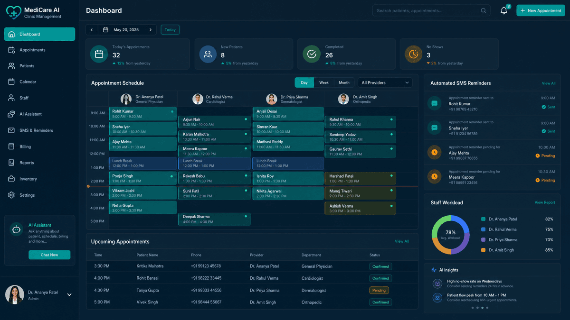Click Dr. Priya Sharma's avatar in schedule header
The width and height of the screenshot is (570, 320).
tap(271, 99)
